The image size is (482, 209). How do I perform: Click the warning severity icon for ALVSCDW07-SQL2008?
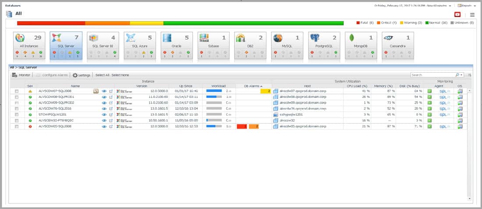(x=30, y=91)
